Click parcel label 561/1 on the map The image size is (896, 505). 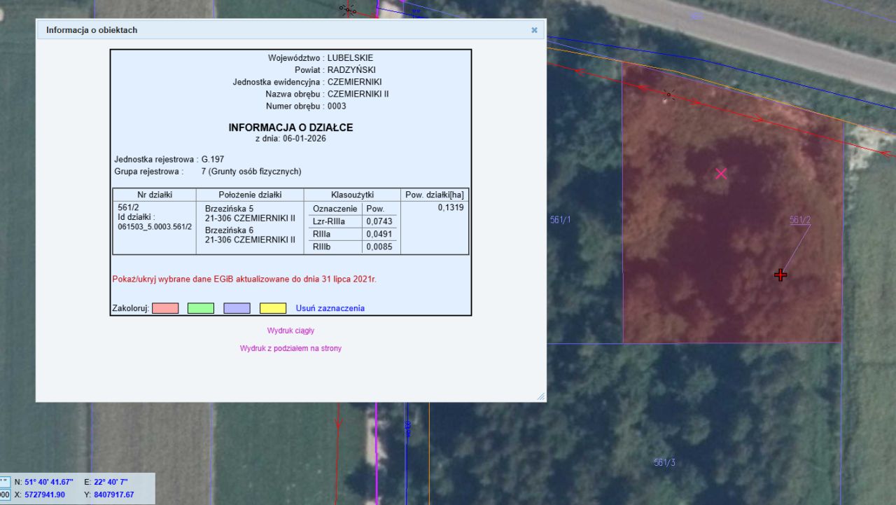click(x=560, y=220)
